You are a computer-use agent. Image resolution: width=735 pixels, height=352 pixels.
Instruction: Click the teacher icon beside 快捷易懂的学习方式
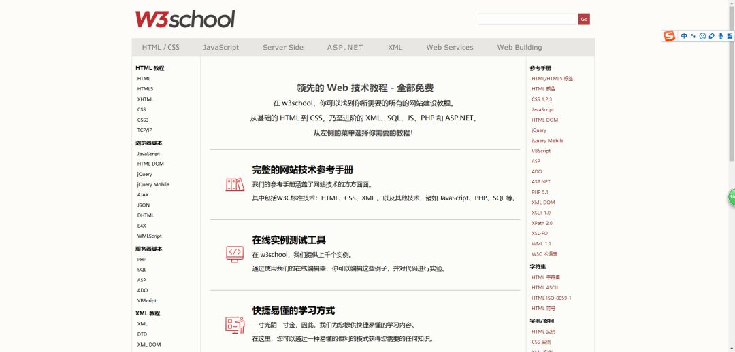pos(235,324)
